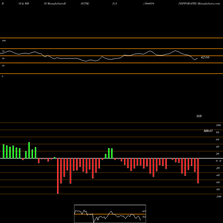
Task: Click the MR axis label -40
Action: point(218,175)
